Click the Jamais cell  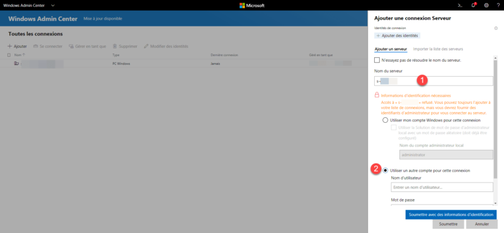point(215,64)
